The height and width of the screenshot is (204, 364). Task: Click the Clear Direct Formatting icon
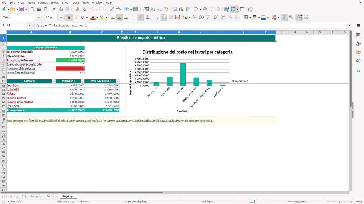tap(84, 9)
